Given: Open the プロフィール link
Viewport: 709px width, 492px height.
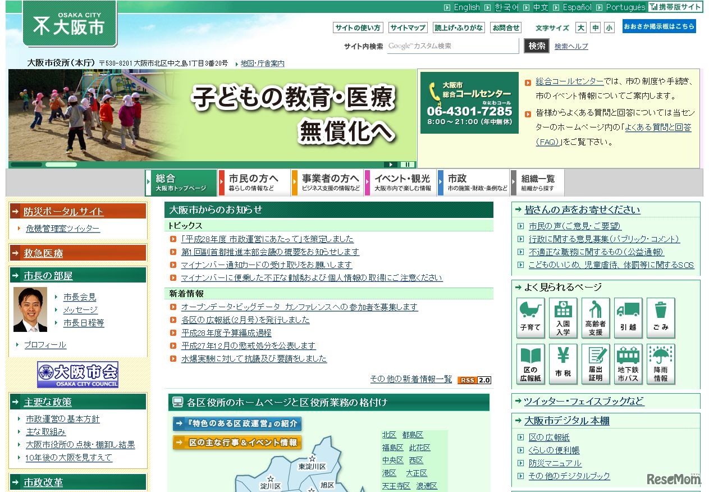Looking at the screenshot, I should 45,345.
